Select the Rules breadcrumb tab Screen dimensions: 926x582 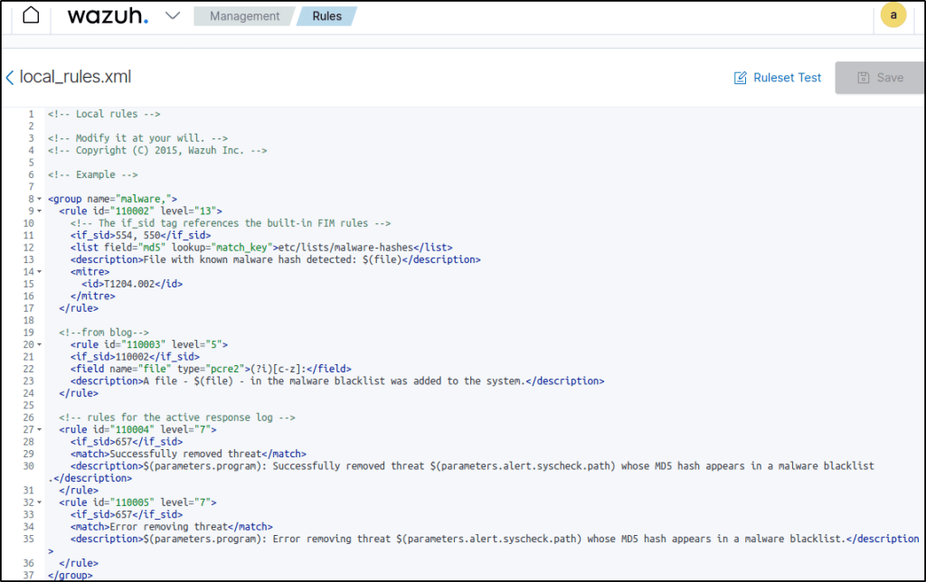pos(326,16)
